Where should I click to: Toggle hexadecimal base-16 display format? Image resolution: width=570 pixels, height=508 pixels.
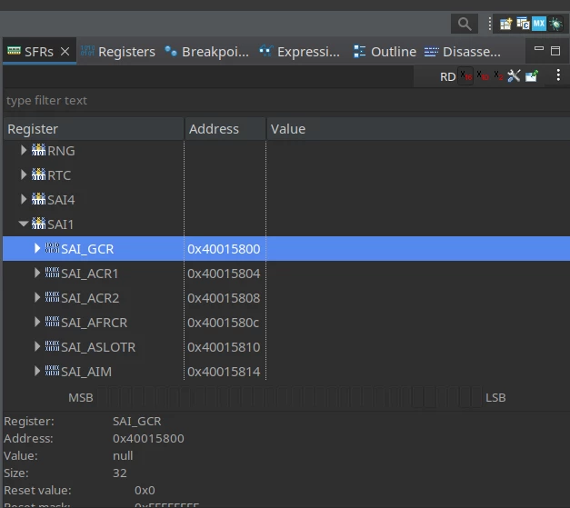[x=465, y=76]
